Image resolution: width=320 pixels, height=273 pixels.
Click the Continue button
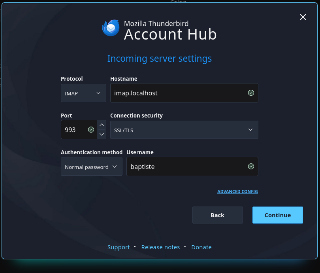click(x=277, y=215)
